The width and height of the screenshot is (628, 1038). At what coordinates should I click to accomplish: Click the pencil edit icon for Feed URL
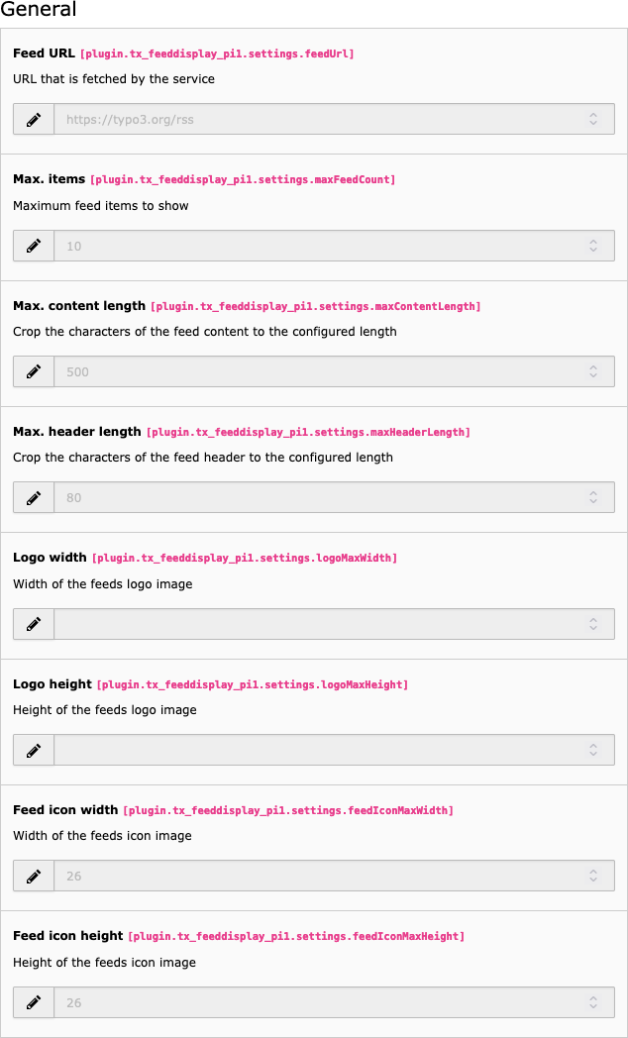coord(34,120)
